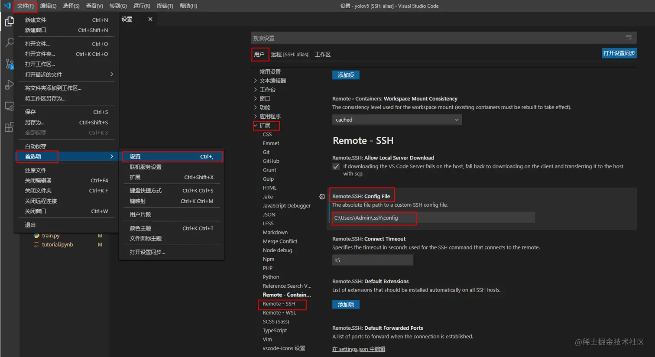Choose 打开文件夹 menu item
655x357 pixels.
tap(66, 54)
